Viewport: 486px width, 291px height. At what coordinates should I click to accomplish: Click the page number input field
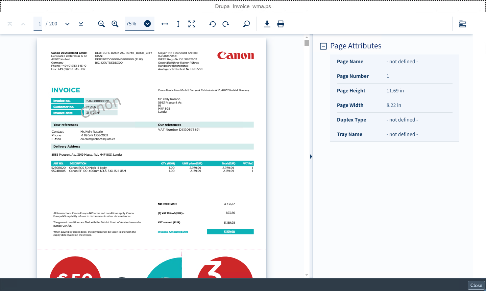click(x=38, y=24)
